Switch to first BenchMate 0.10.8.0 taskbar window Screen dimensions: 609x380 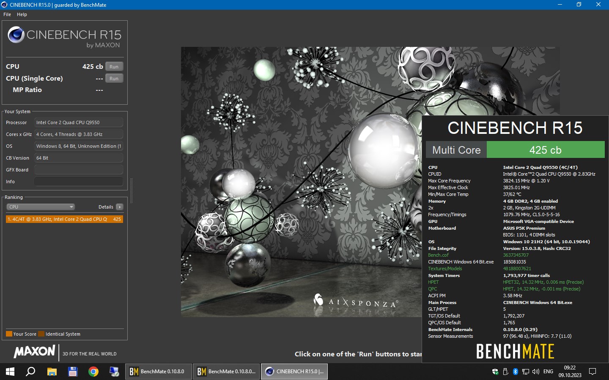(159, 372)
